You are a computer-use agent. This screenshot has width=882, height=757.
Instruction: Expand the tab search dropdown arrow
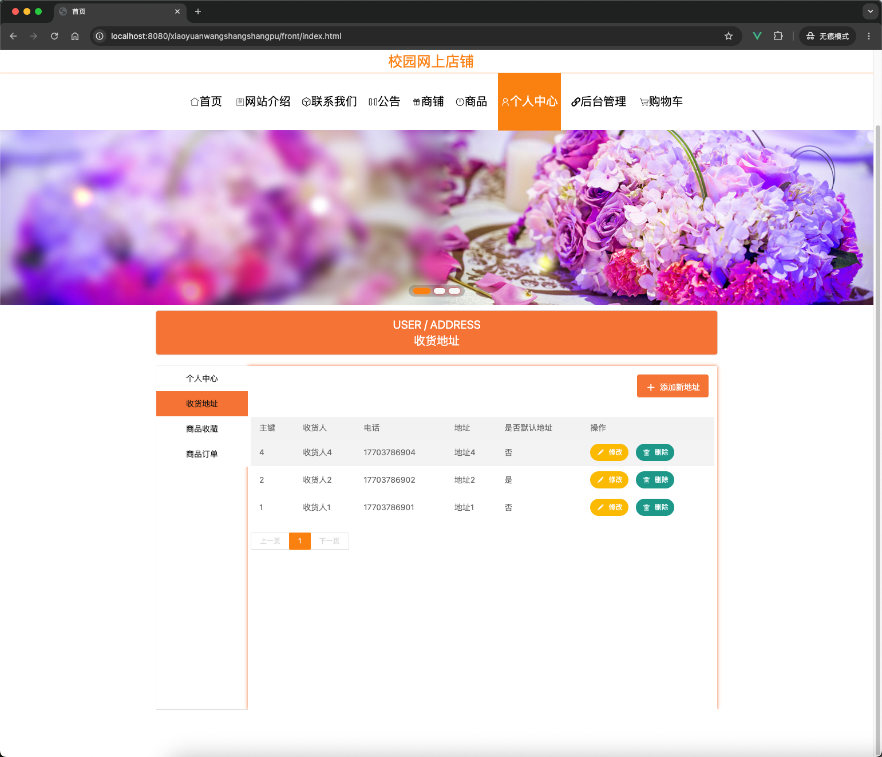click(x=870, y=11)
